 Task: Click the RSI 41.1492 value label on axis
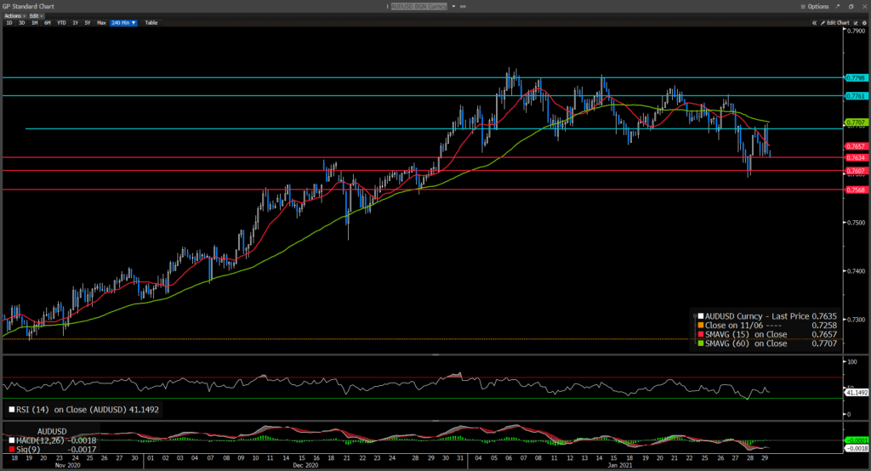[x=857, y=393]
